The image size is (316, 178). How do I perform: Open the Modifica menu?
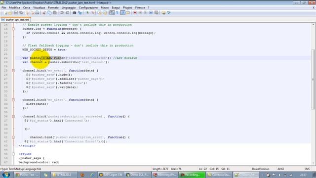(14, 8)
